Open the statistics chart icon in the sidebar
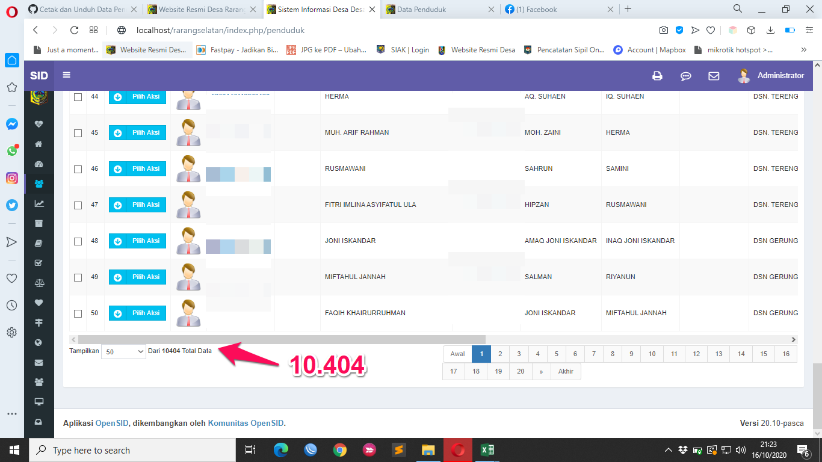Screen dimensions: 822x462 tap(39, 204)
